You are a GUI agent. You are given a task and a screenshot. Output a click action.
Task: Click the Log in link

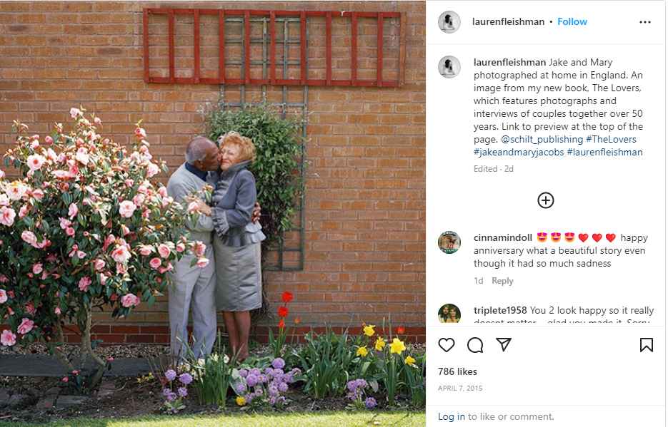click(x=452, y=416)
